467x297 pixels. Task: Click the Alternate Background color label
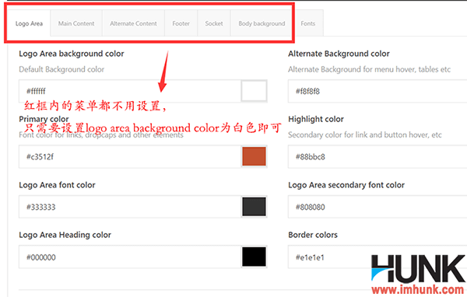(x=339, y=54)
